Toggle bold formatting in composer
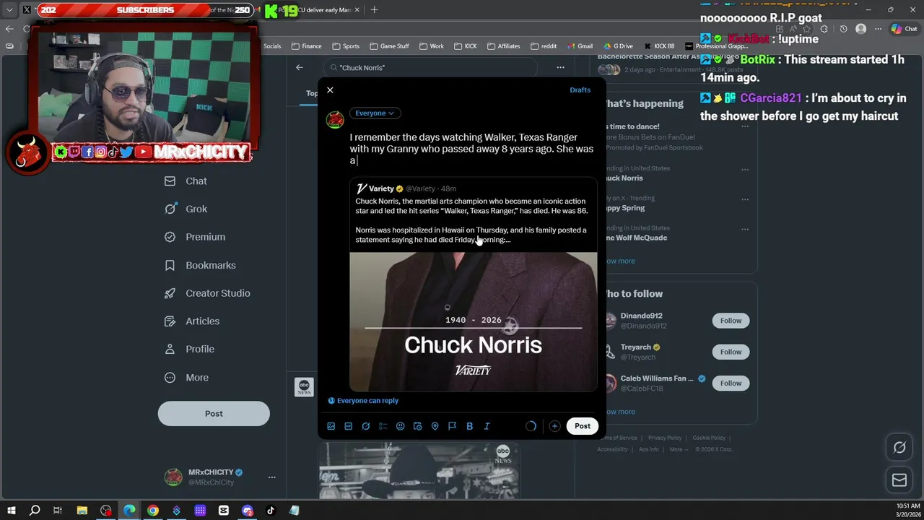This screenshot has width=924, height=520. pyautogui.click(x=469, y=426)
